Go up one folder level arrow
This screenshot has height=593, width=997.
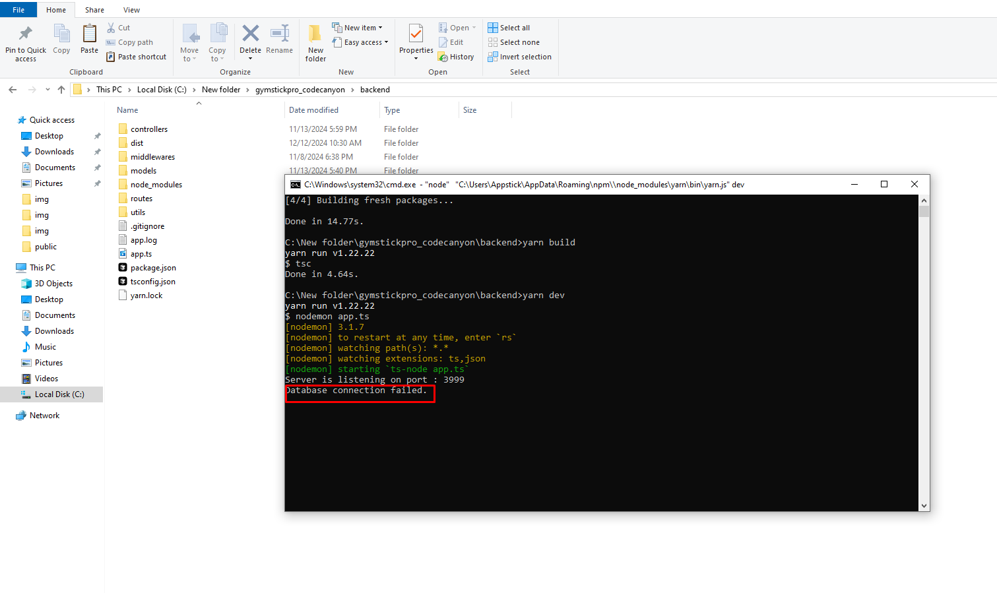(61, 90)
